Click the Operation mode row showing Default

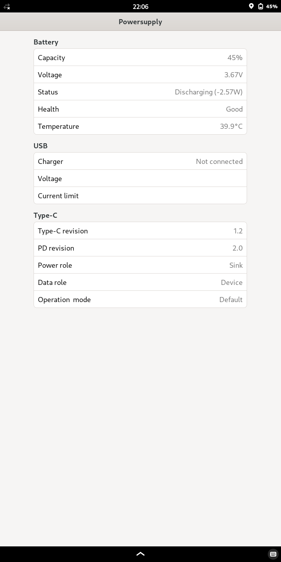tap(140, 299)
